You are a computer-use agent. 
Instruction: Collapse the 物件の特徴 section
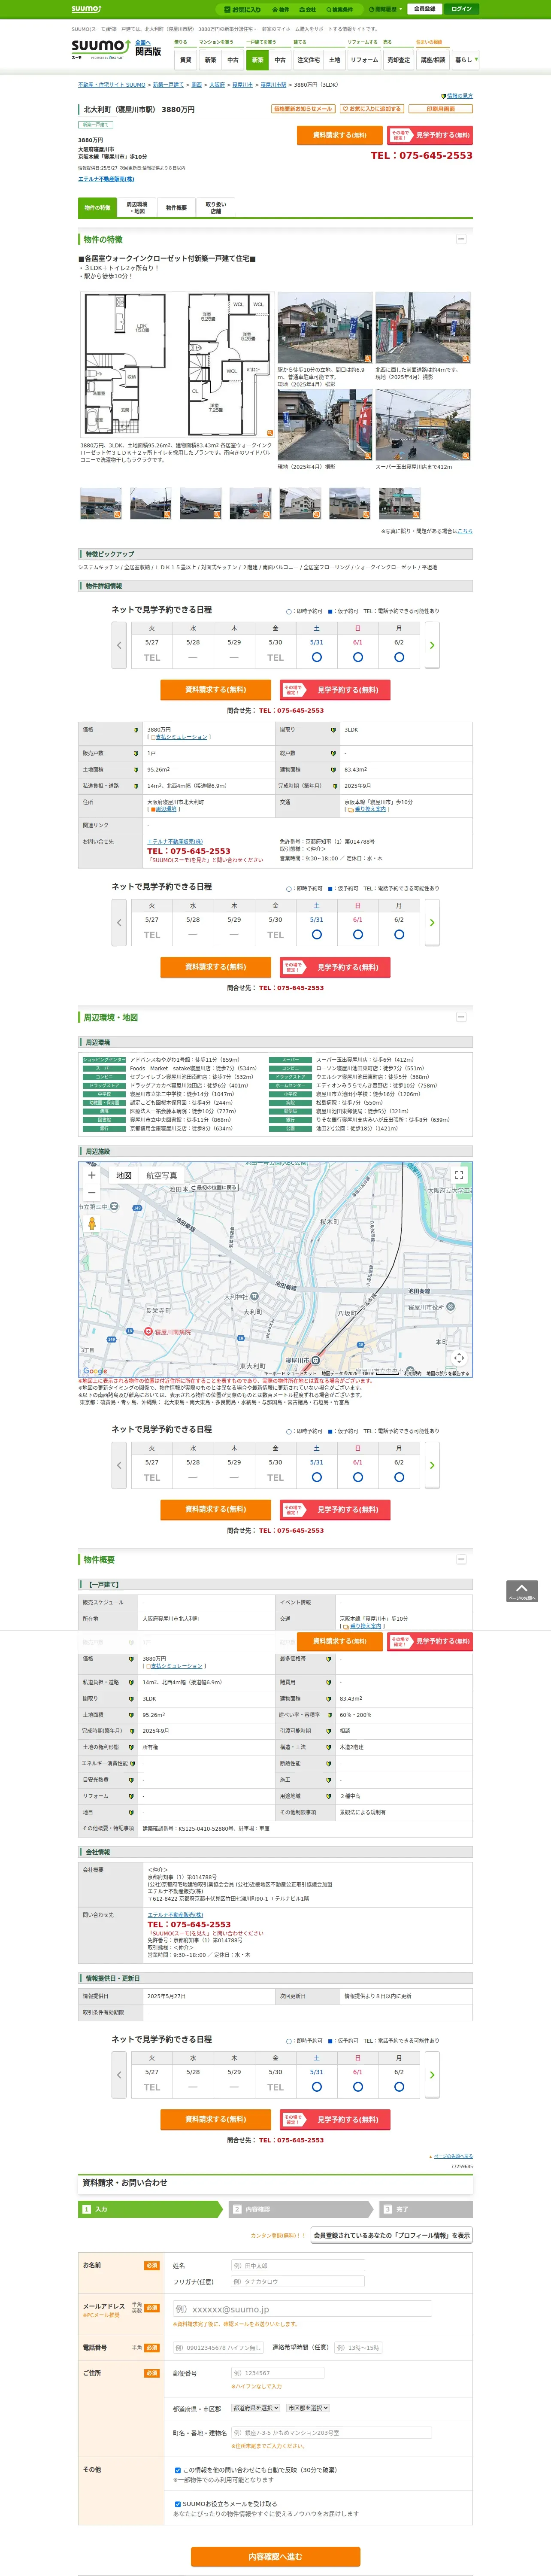point(461,239)
